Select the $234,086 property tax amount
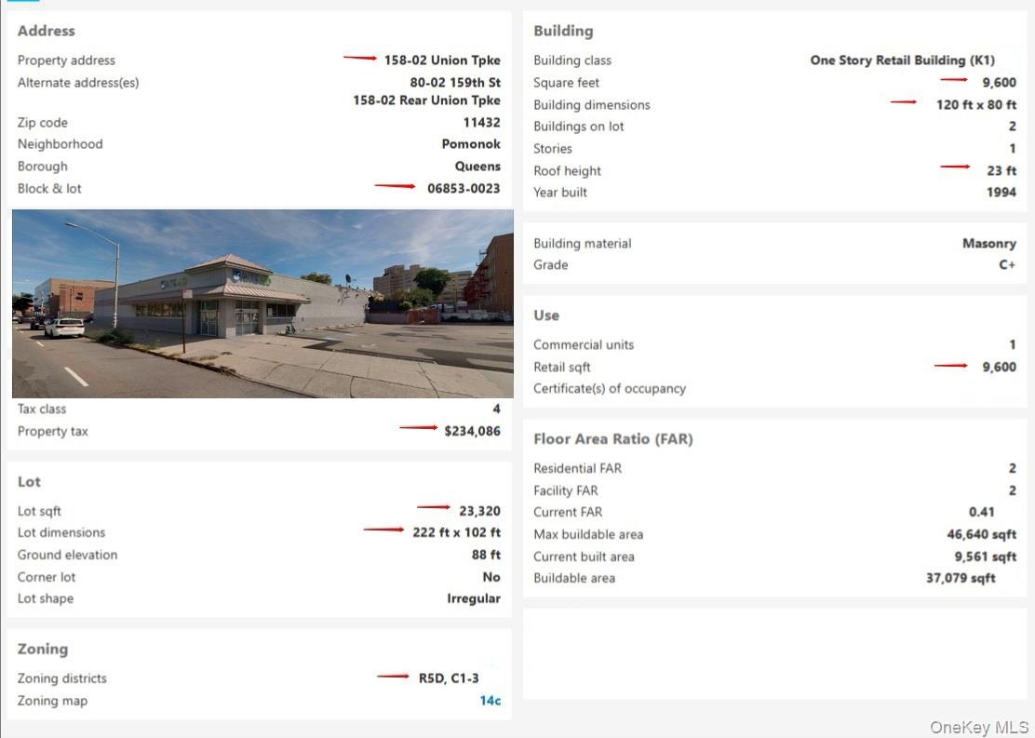1035x738 pixels. pos(472,431)
